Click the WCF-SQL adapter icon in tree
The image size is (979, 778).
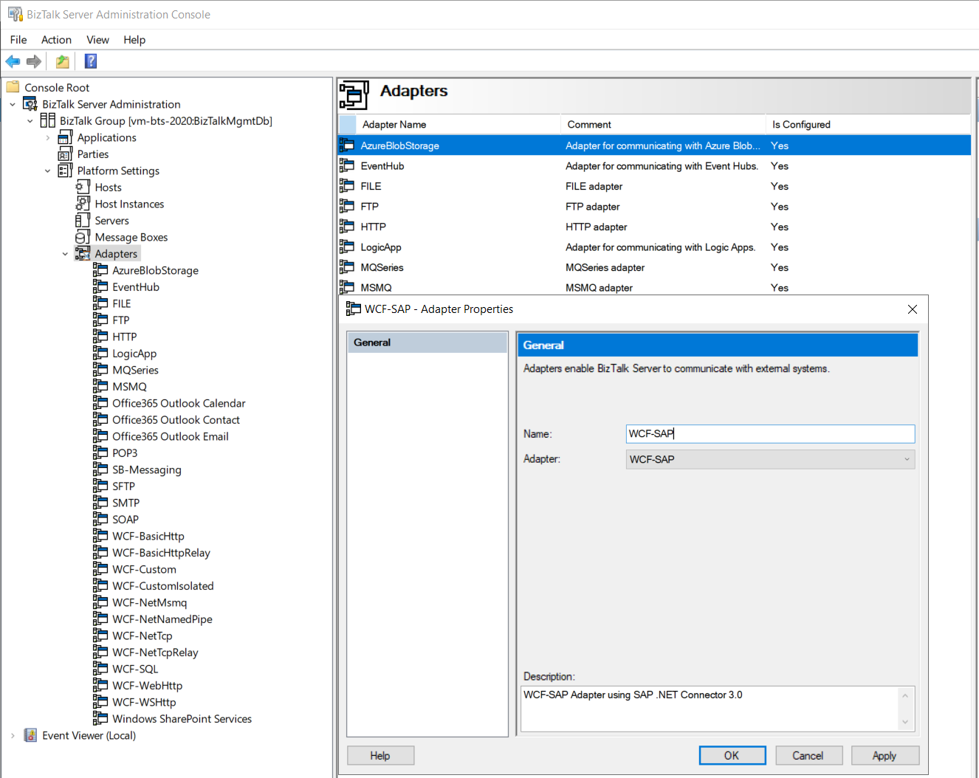click(100, 669)
